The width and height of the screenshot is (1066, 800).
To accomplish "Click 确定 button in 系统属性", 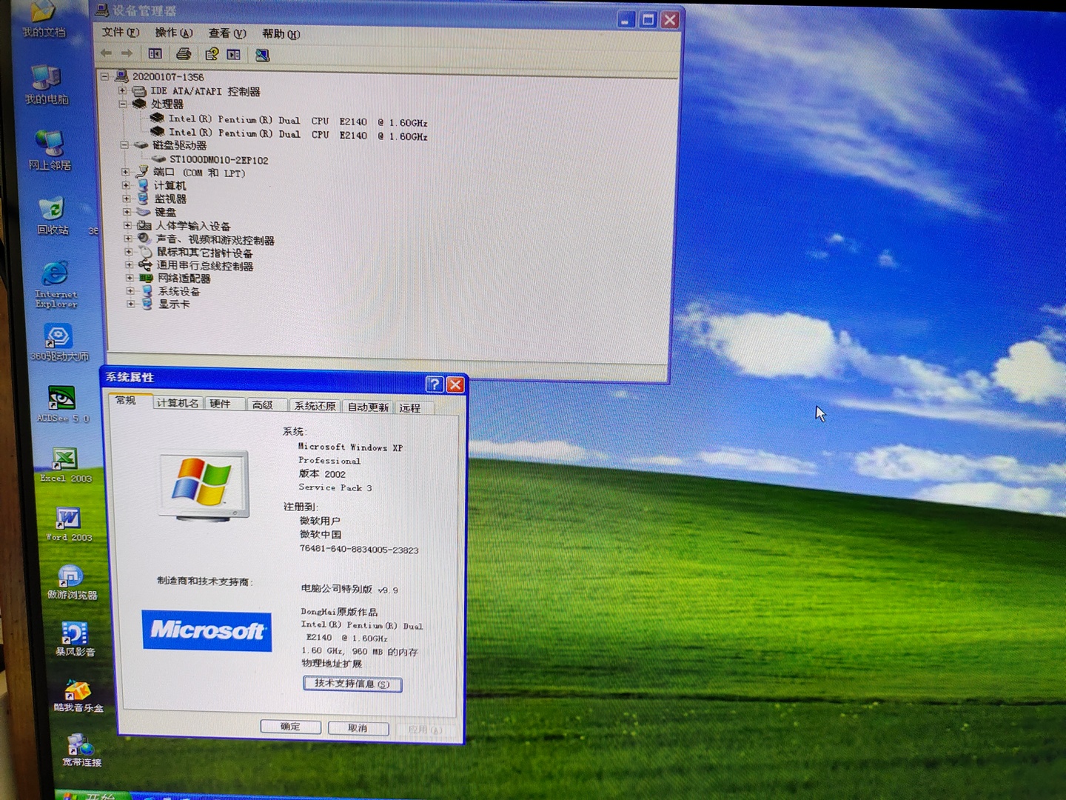I will (x=290, y=727).
